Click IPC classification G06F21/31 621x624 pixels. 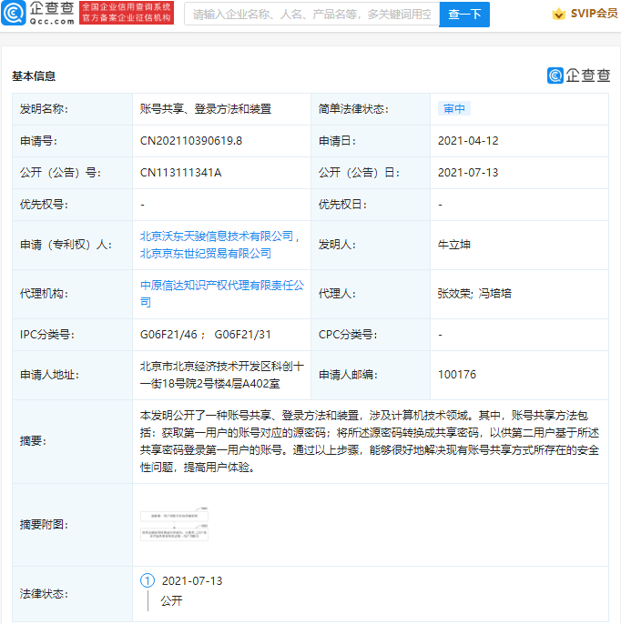tap(242, 335)
